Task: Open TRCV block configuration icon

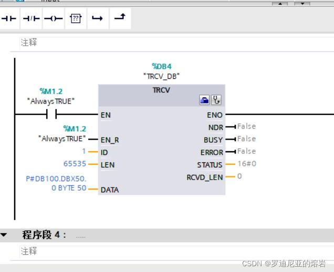Action: coord(204,100)
